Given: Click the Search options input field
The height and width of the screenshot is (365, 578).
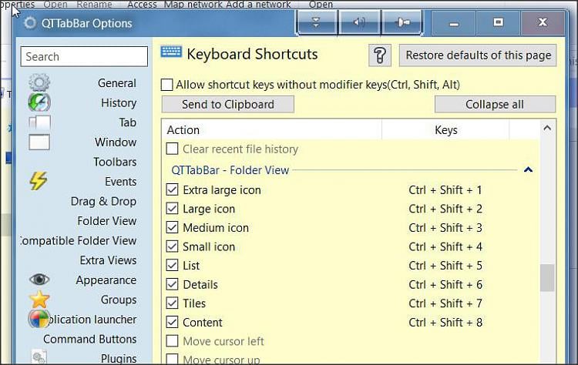Looking at the screenshot, I should click(84, 57).
